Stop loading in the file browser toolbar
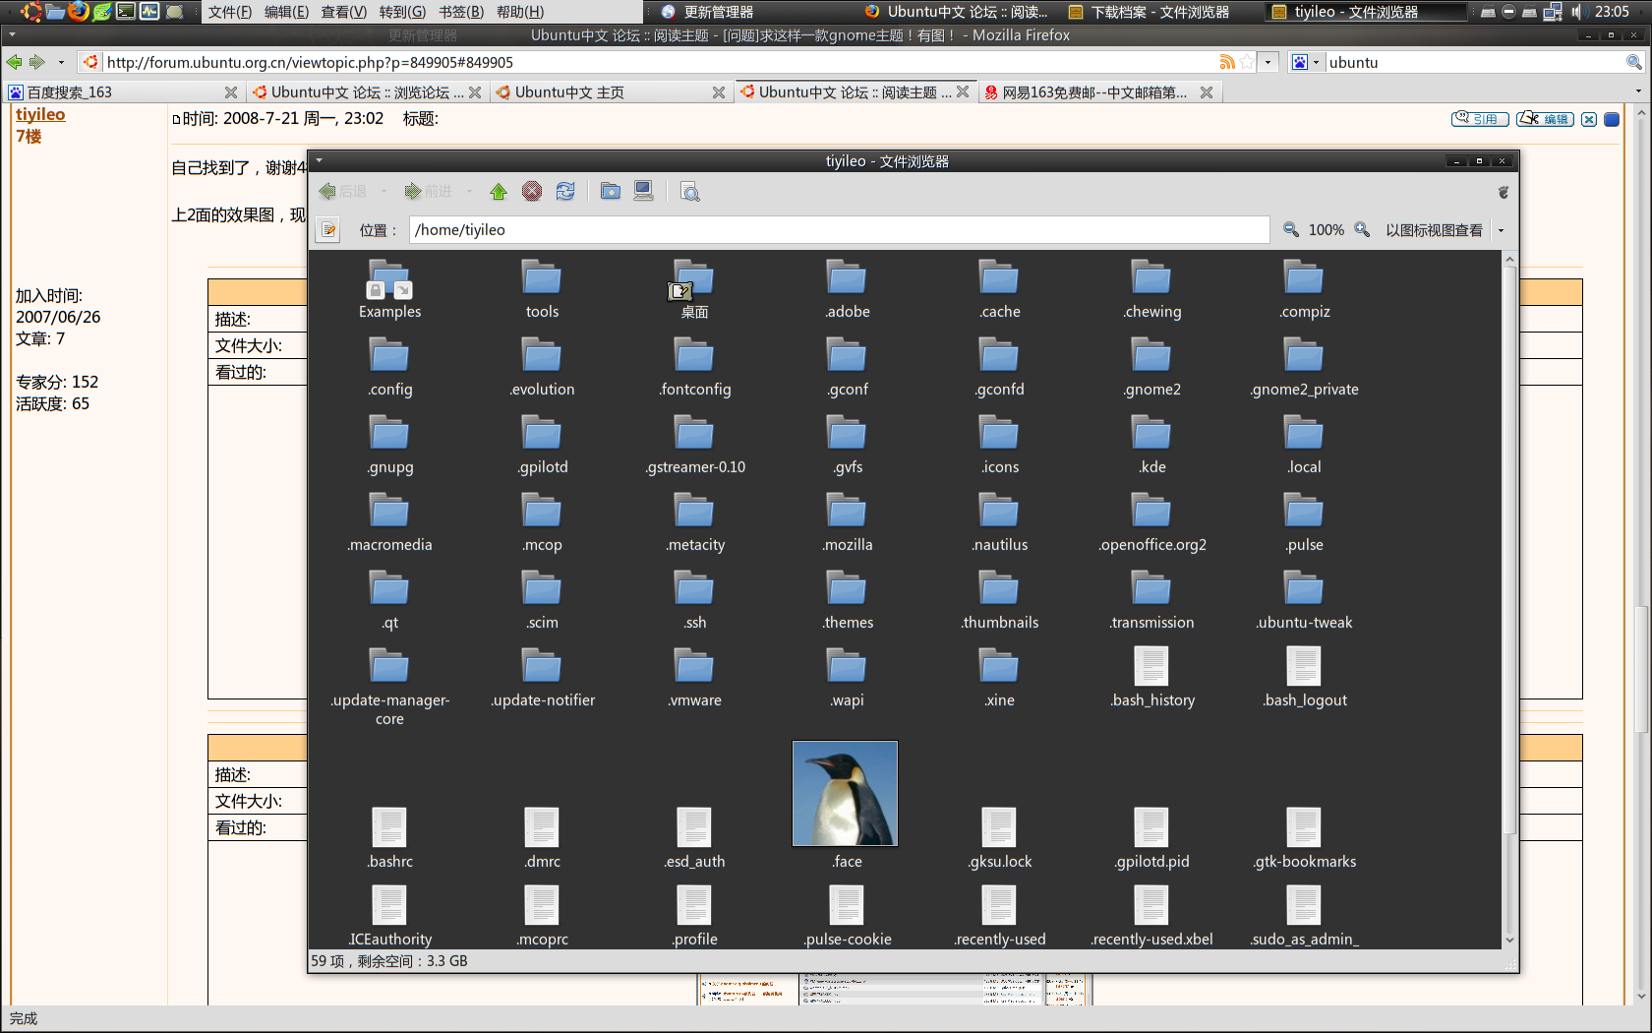The image size is (1652, 1033). pos(532,192)
